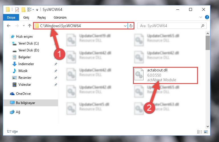This screenshot has height=142, width=219.
Task: Open recent locations dropdown arrow
Action: (24, 26)
